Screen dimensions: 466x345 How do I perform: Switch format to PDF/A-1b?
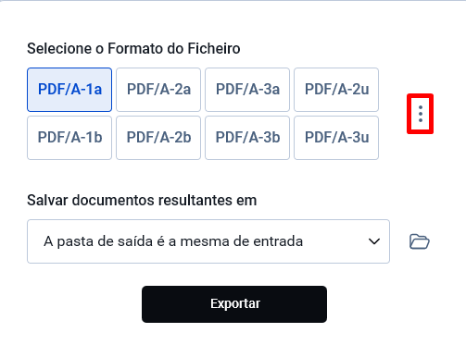pyautogui.click(x=69, y=138)
